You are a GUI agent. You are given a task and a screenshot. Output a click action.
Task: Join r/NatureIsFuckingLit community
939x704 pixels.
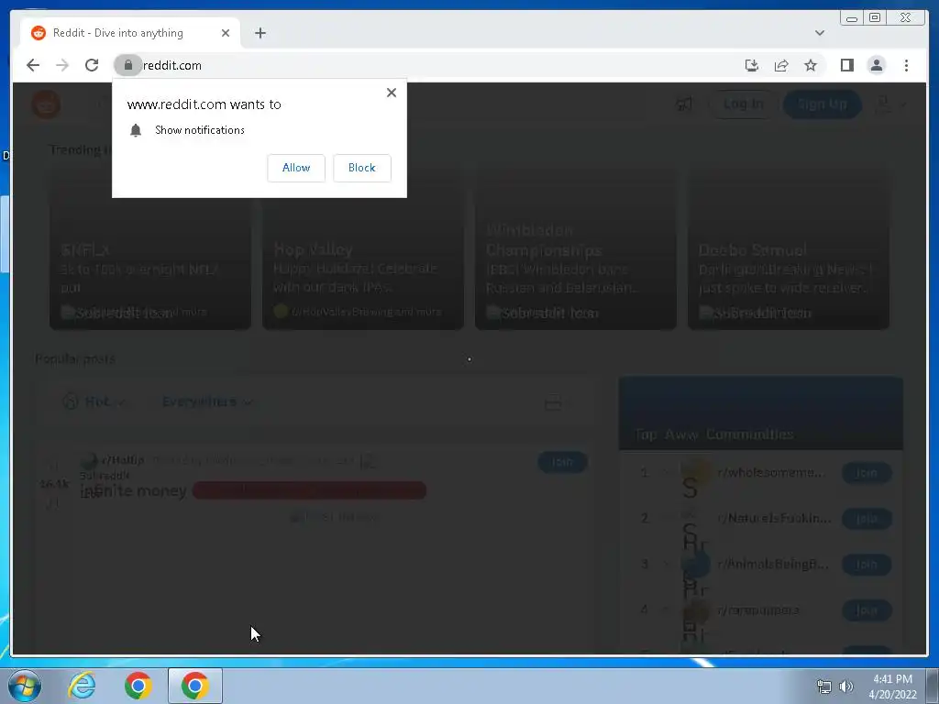[867, 519]
